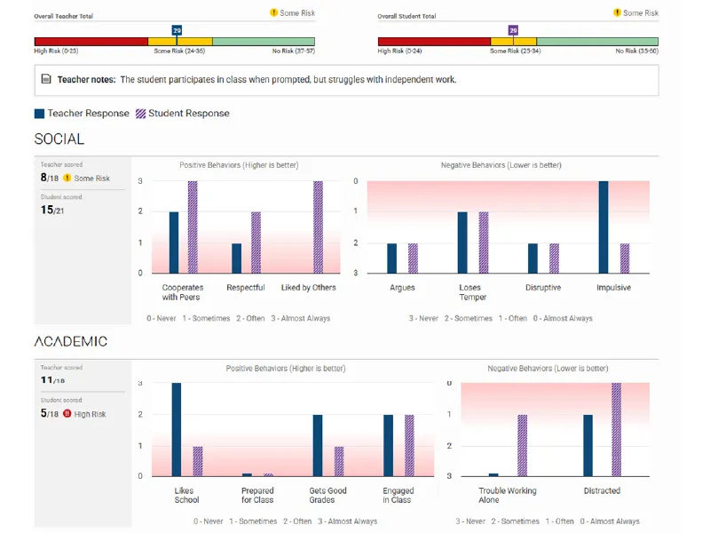Click the Academic 'Positive Behaviors (Higher is better)' title
710x533 pixels.
coord(286,369)
